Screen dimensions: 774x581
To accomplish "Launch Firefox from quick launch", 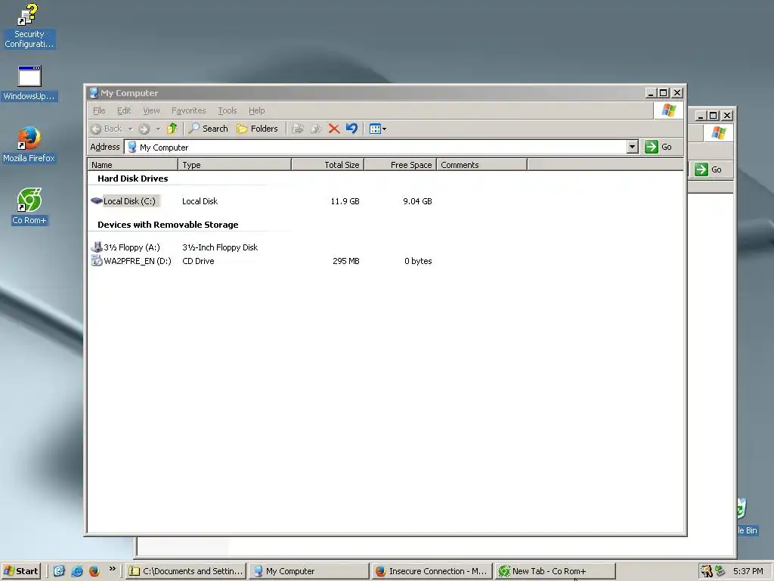I will click(x=94, y=571).
